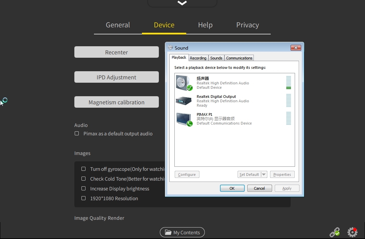Collapse the top panel chevron arrow
365x239 pixels.
point(182,3)
